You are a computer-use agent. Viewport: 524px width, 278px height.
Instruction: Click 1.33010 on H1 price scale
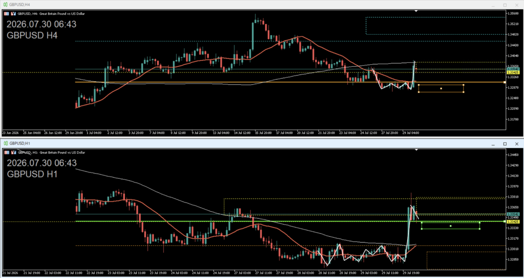513,249
